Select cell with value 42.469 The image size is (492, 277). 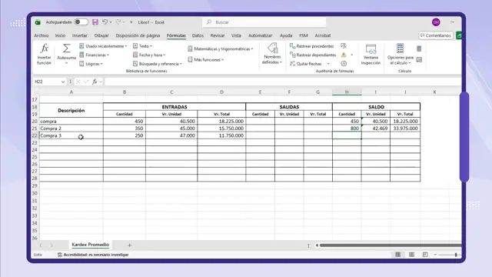tap(376, 128)
